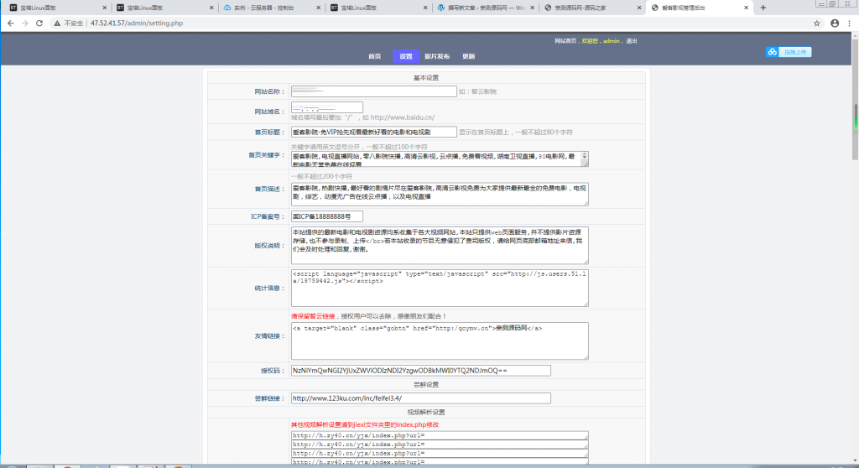
Task: Click the 退出 logout link
Action: pos(632,40)
